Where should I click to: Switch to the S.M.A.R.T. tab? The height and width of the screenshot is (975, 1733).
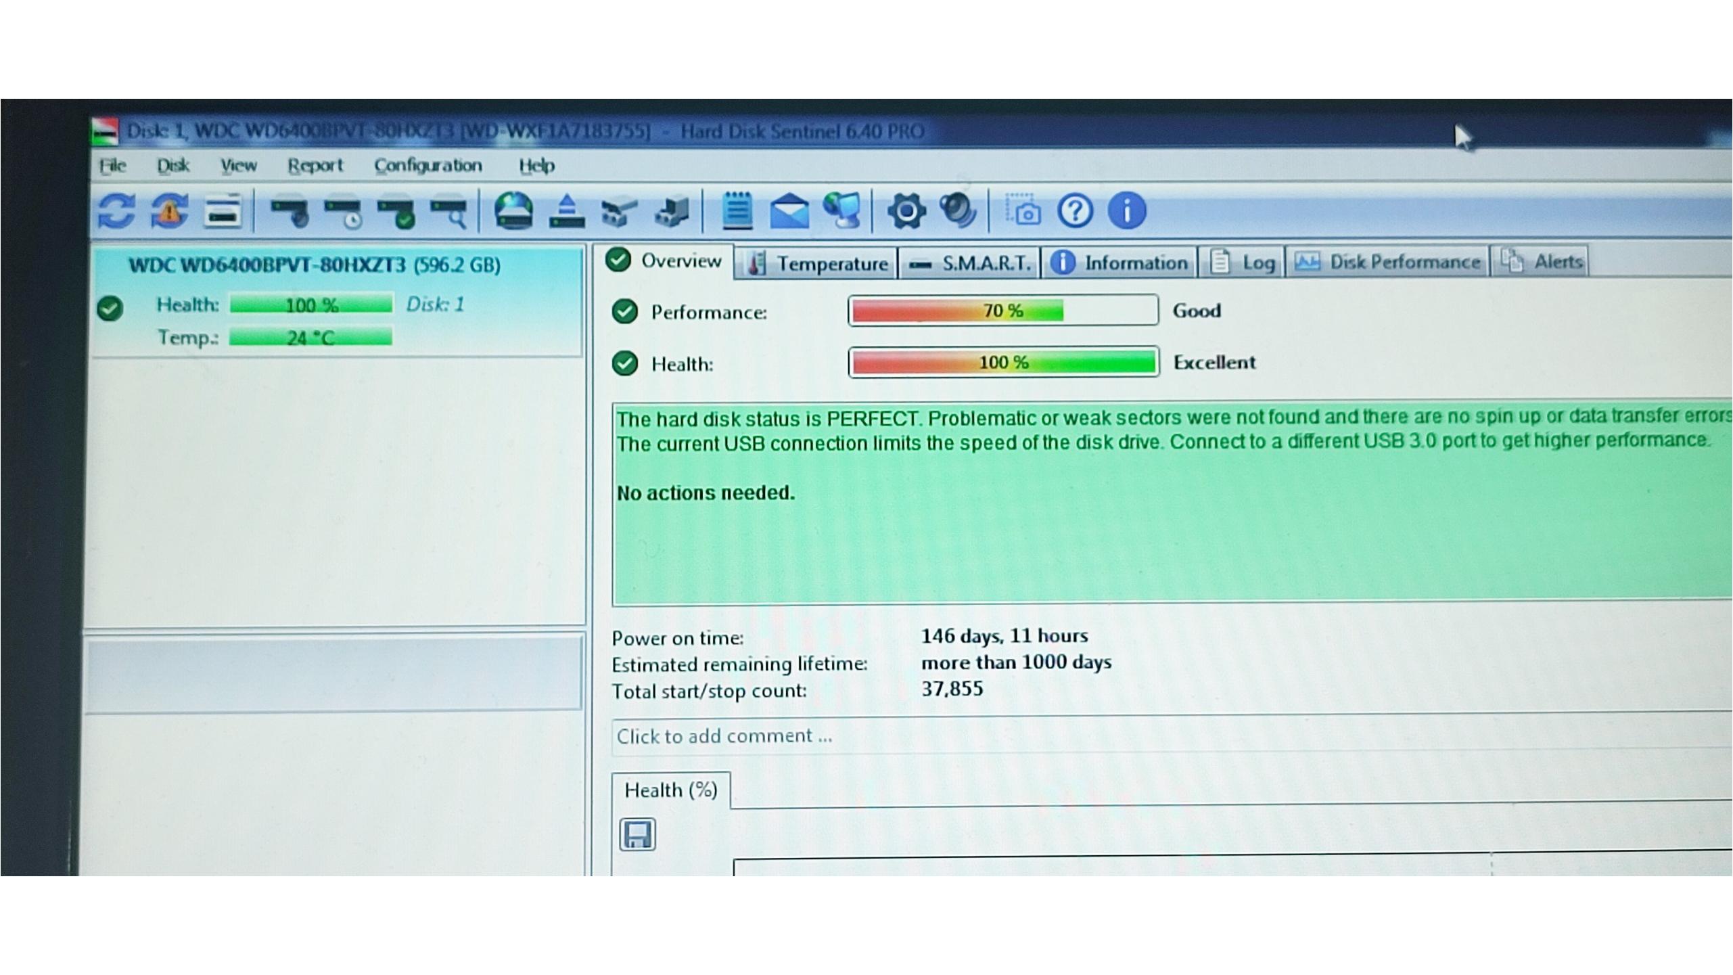coord(969,263)
